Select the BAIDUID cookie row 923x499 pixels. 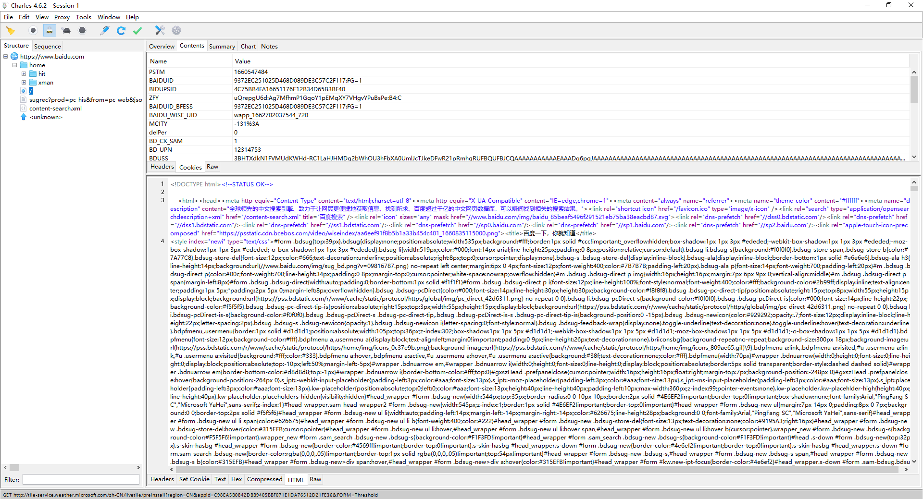[x=528, y=81]
